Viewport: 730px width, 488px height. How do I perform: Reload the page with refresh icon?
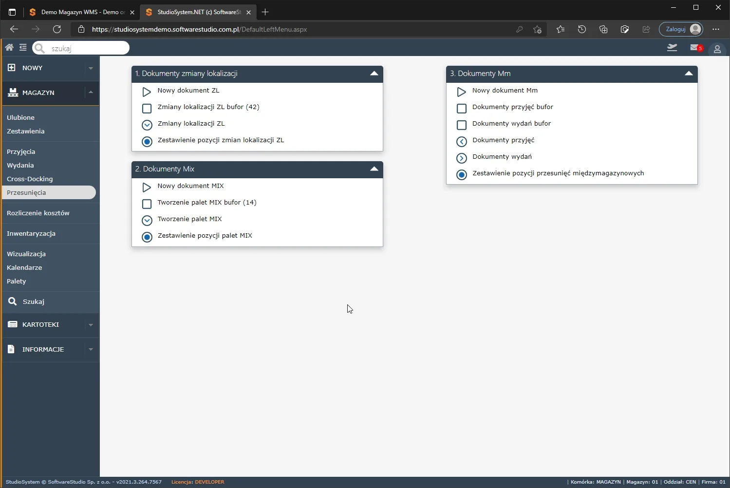click(x=57, y=29)
